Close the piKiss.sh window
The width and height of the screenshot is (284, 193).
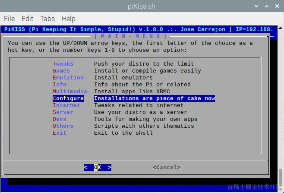277,6
